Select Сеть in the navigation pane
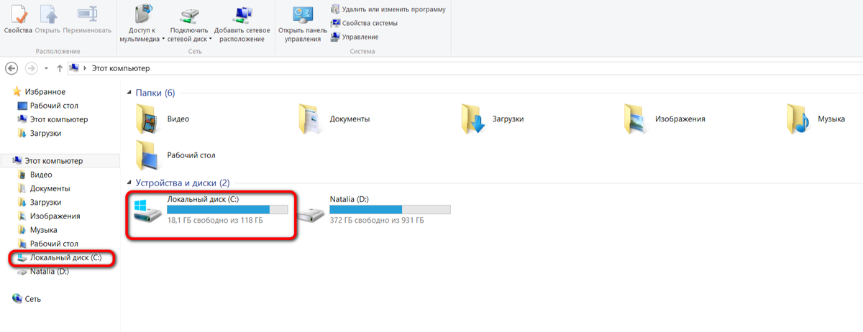 27,298
